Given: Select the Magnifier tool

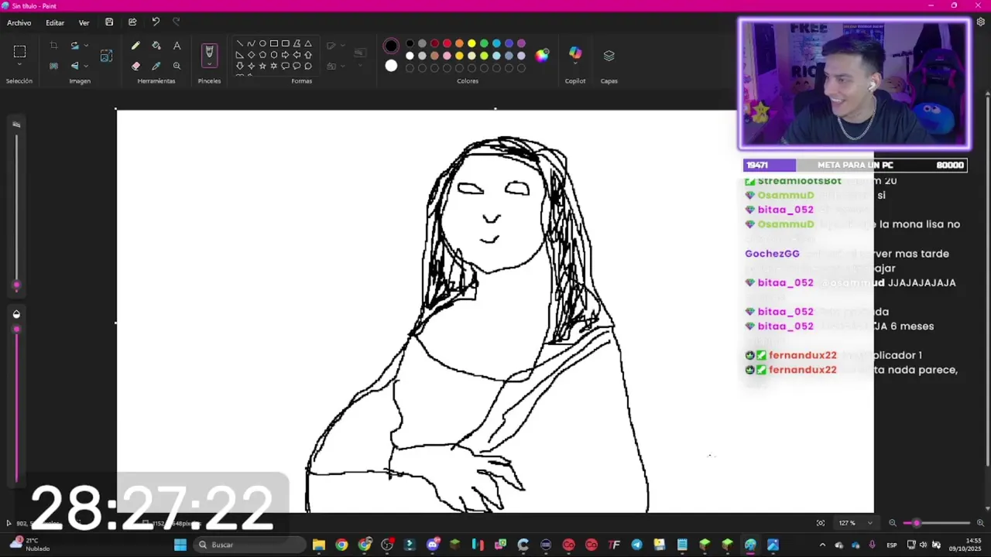Looking at the screenshot, I should pyautogui.click(x=177, y=66).
